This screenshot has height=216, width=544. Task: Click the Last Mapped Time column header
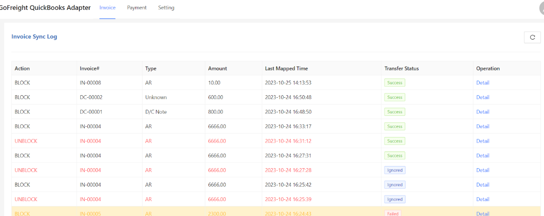(x=286, y=68)
